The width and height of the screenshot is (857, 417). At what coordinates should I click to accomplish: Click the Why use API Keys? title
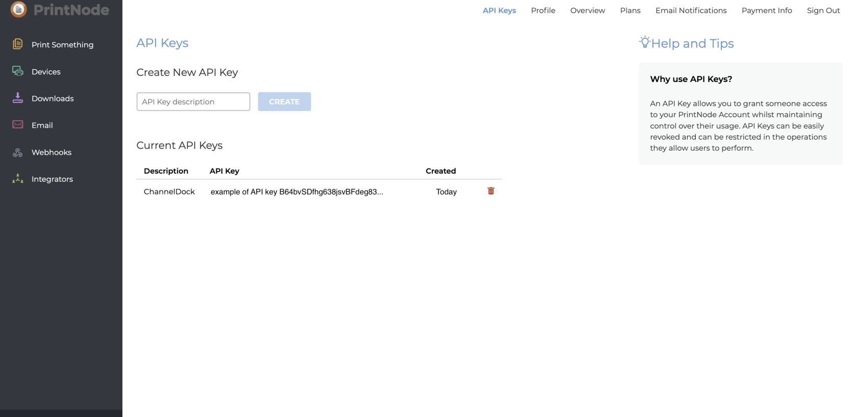click(x=691, y=79)
